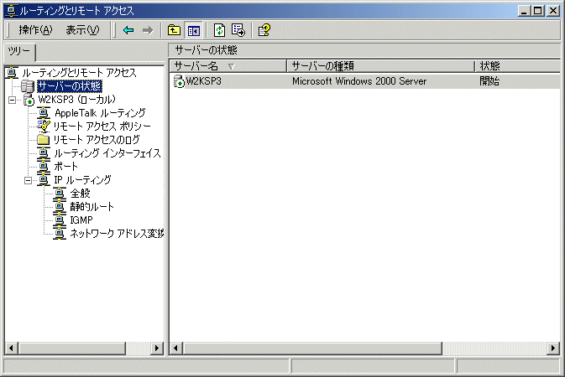The image size is (565, 377).
Task: Click the Up one level folder icon
Action: 174,30
